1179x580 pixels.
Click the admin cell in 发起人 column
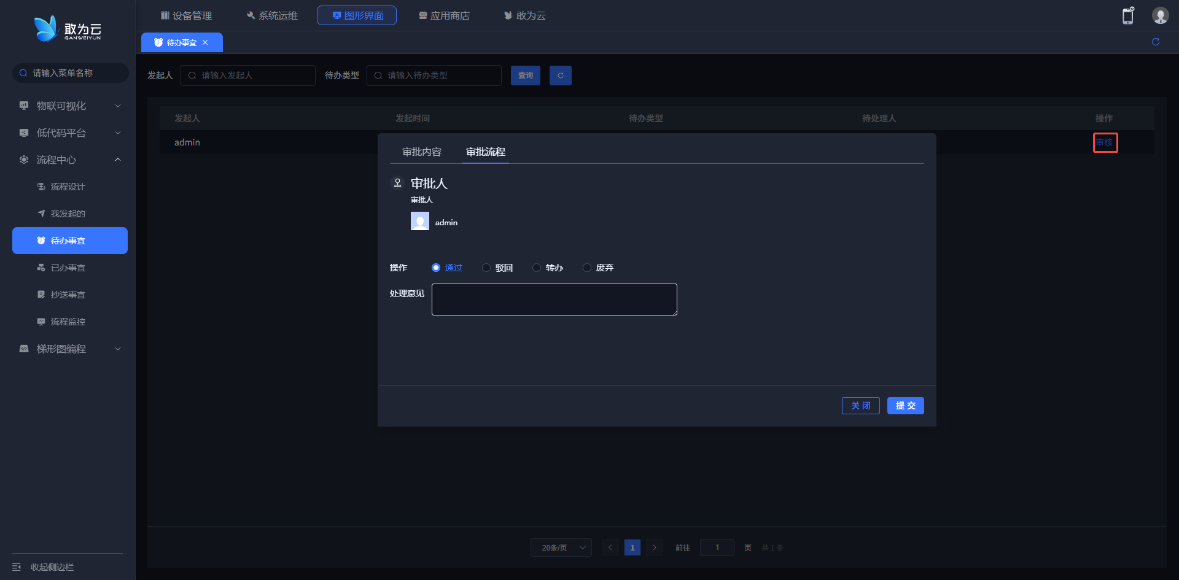click(187, 142)
